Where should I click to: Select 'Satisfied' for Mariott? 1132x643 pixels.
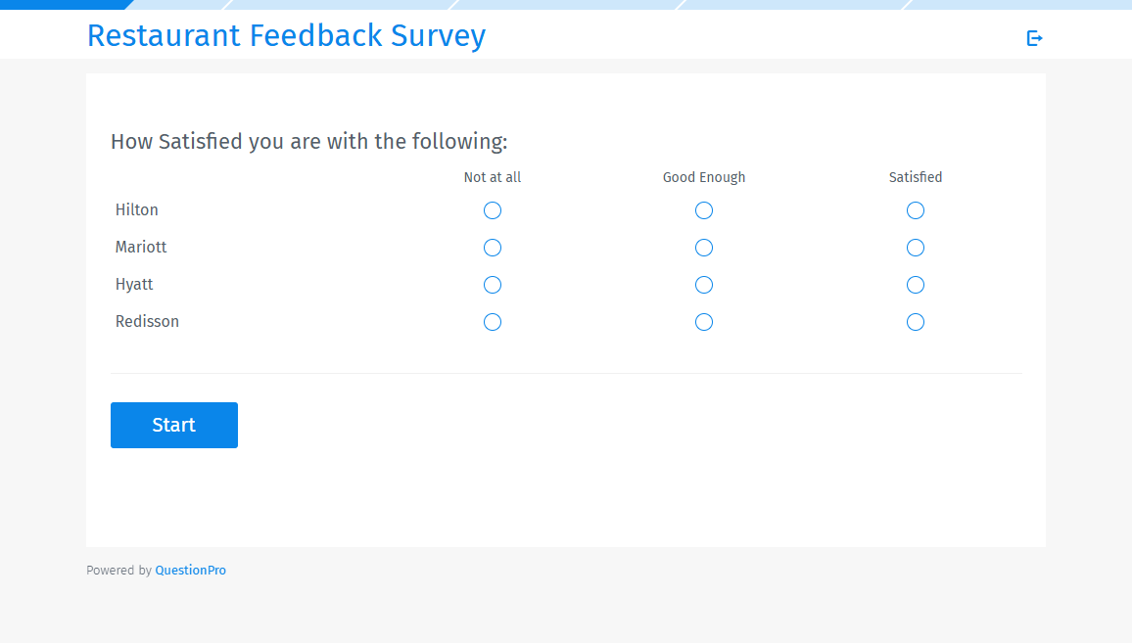pyautogui.click(x=915, y=248)
